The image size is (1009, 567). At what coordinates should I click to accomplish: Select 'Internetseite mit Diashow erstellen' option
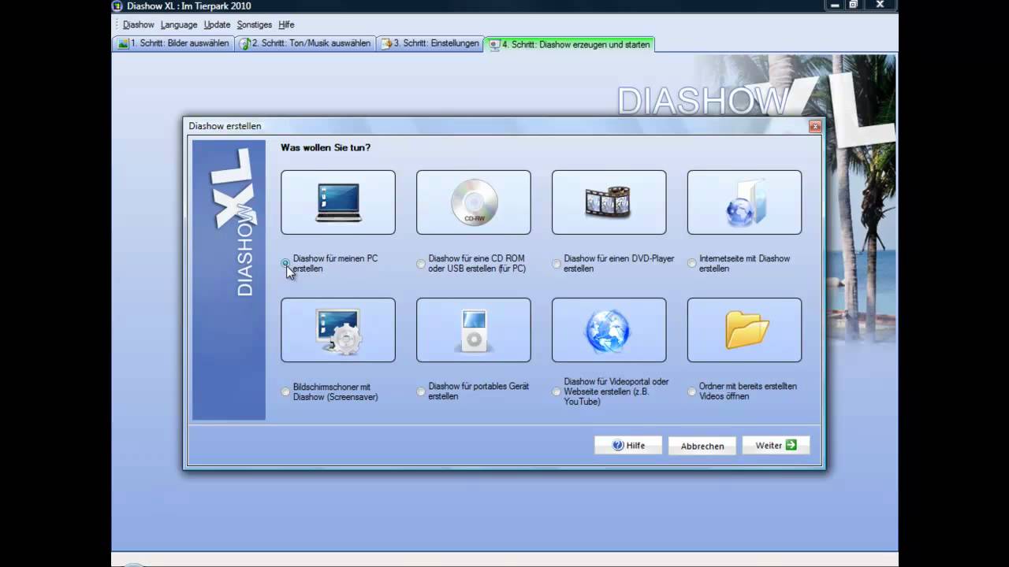point(692,264)
